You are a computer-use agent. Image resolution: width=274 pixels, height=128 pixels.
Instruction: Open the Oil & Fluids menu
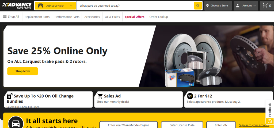(112, 17)
